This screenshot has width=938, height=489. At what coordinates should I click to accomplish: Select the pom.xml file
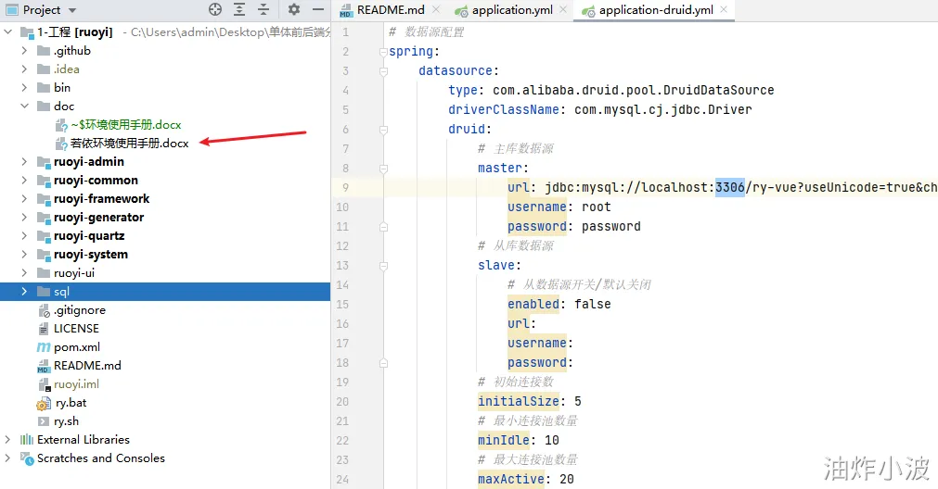click(x=77, y=347)
